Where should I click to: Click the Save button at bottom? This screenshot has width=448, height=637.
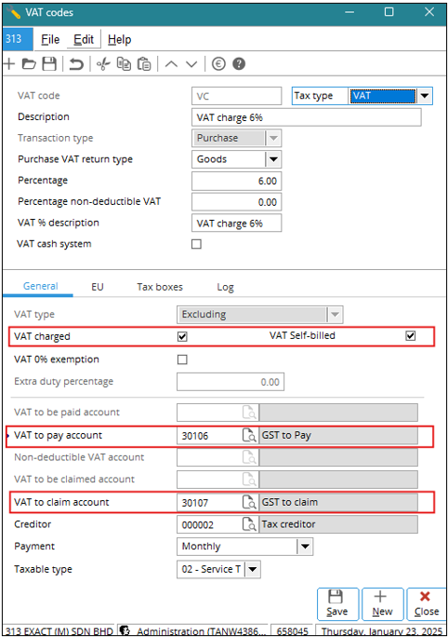[337, 603]
